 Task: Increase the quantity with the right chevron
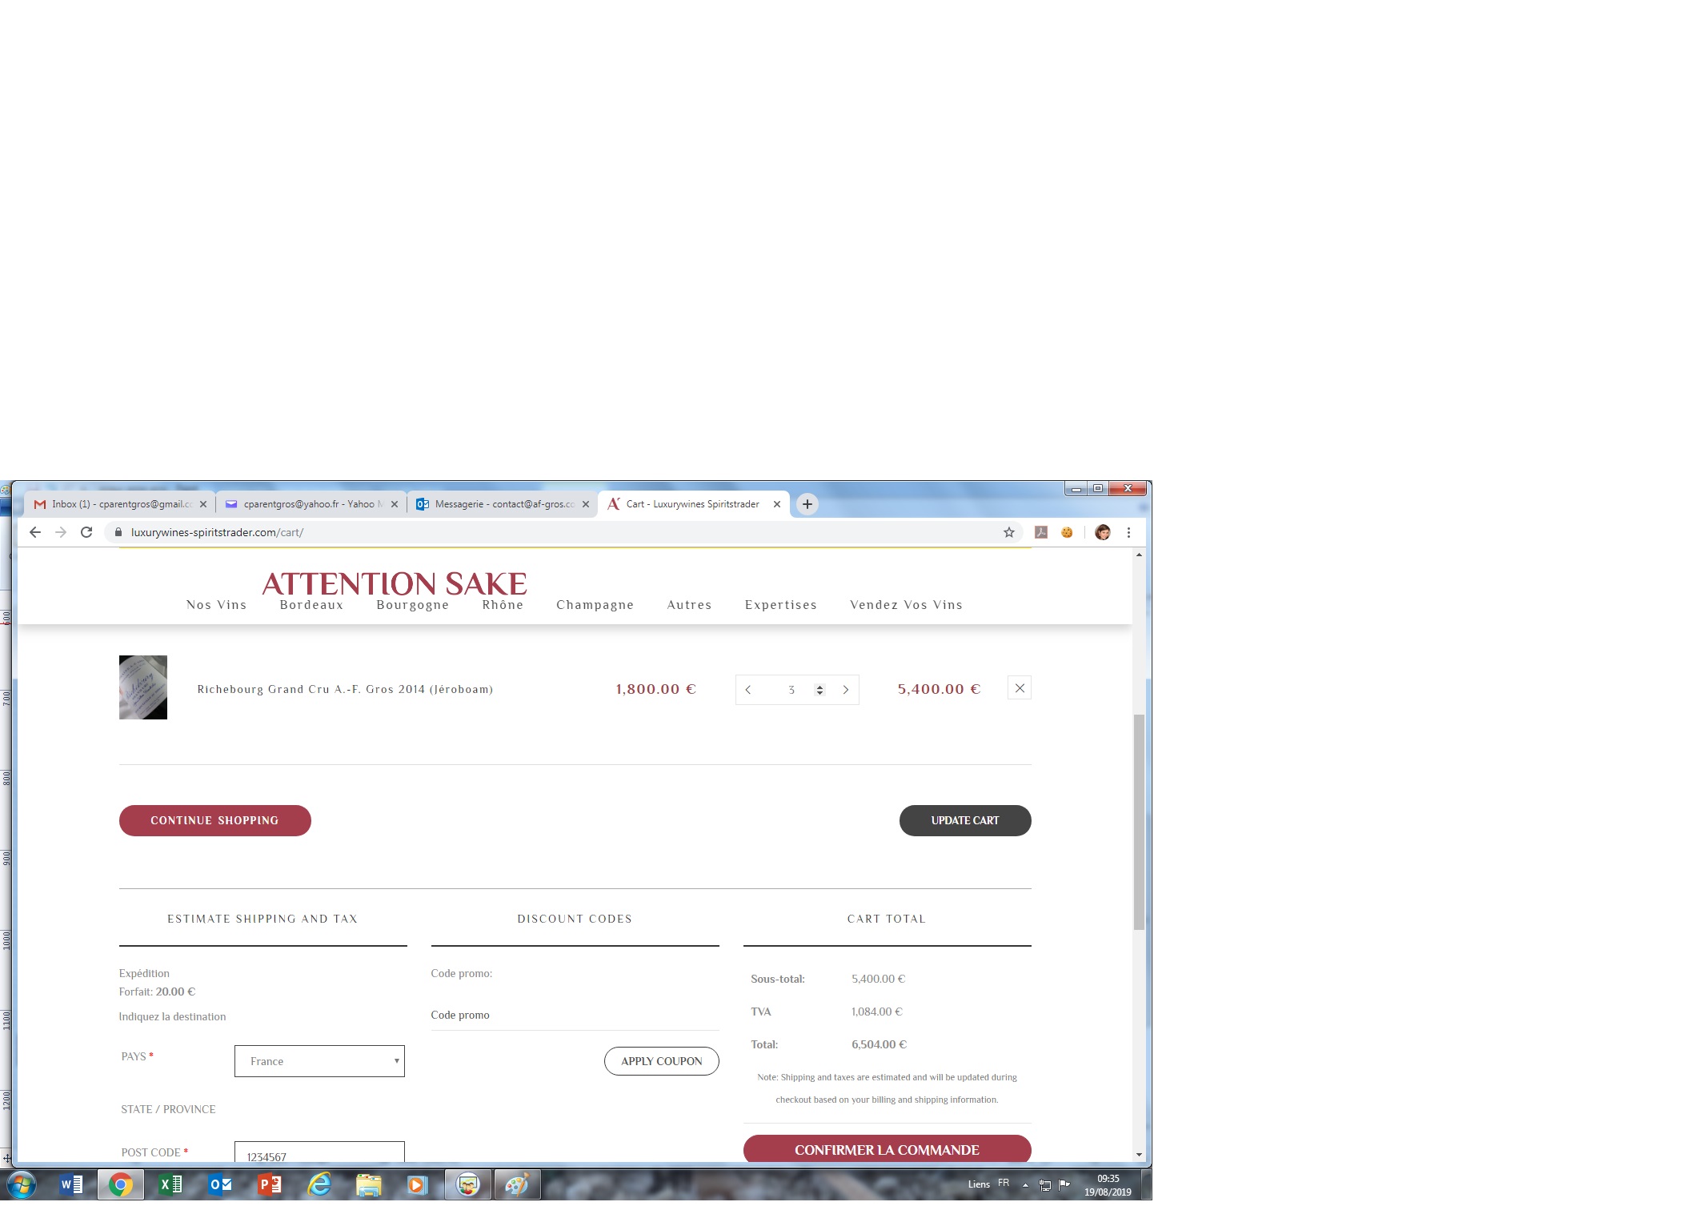coord(845,690)
